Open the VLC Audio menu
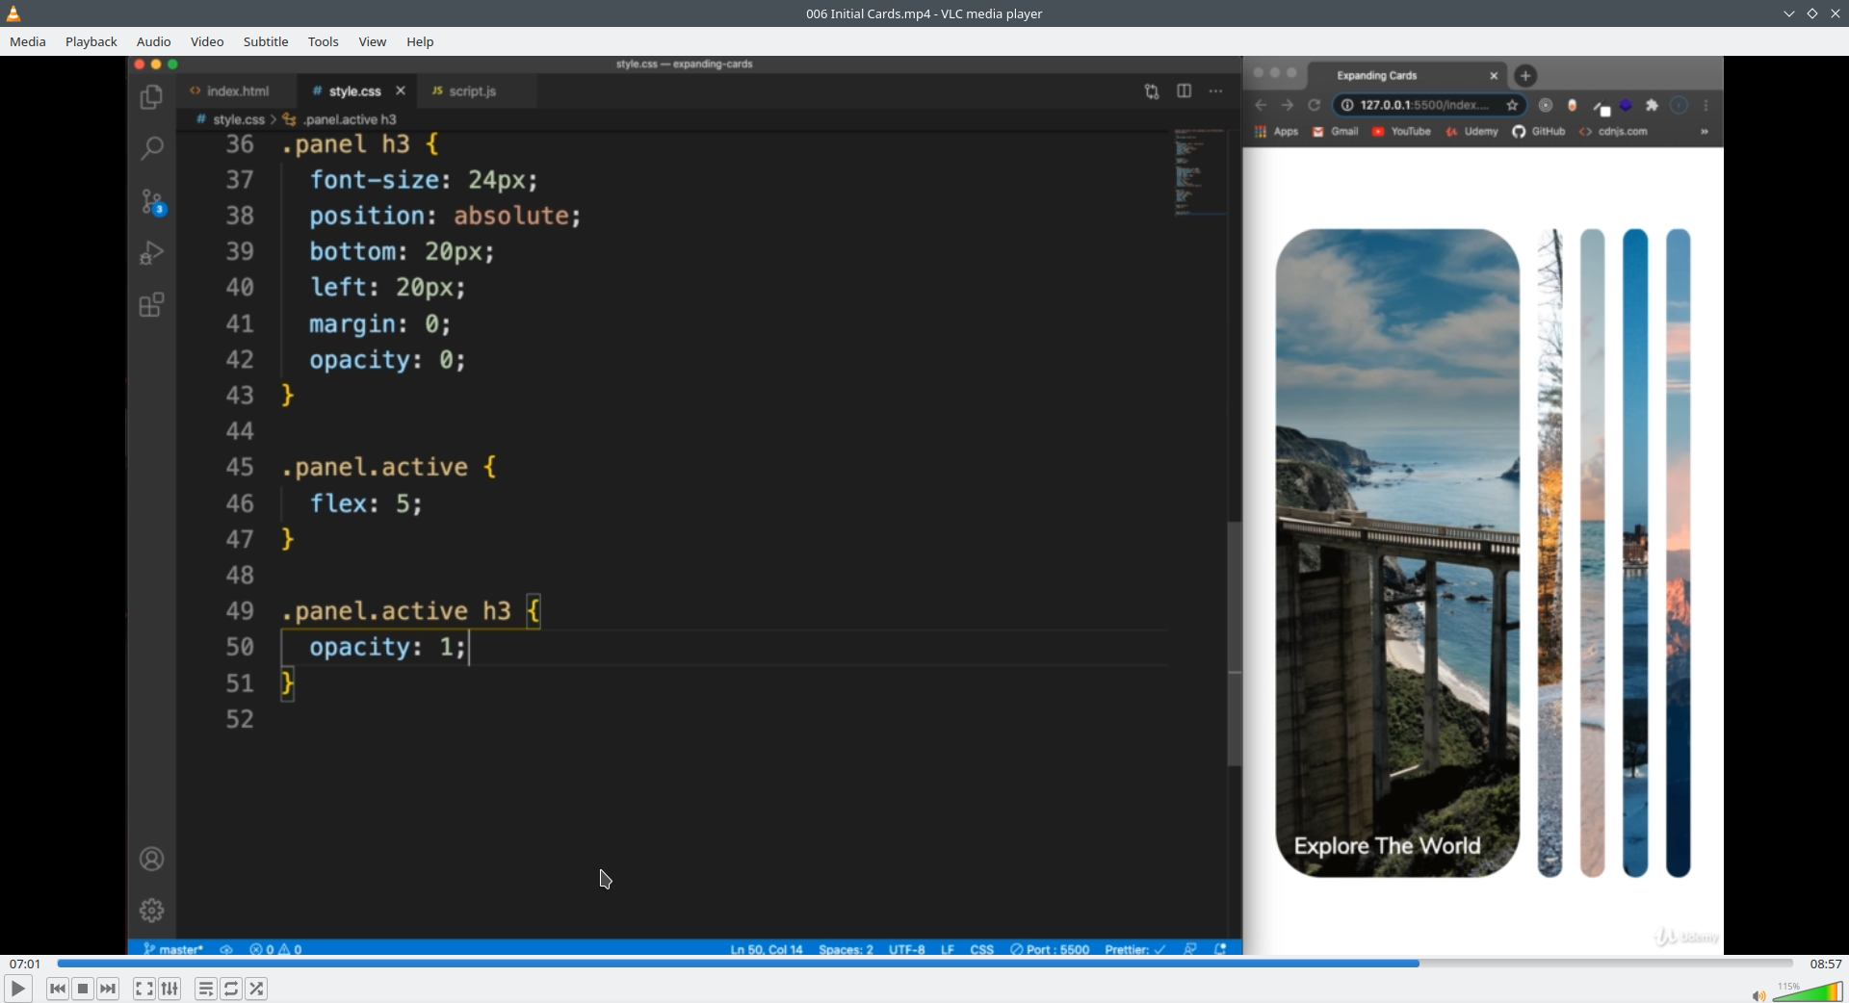 pyautogui.click(x=154, y=41)
